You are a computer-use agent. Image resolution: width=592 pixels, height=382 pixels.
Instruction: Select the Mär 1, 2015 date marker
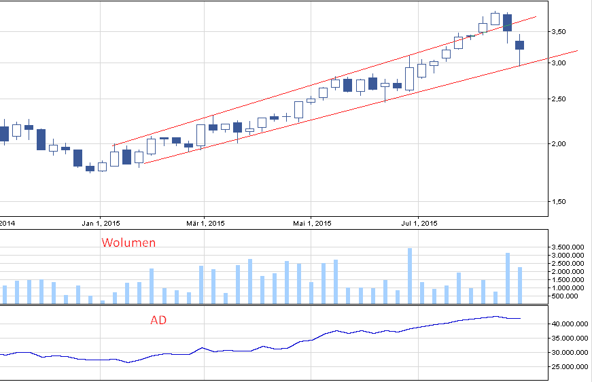tap(205, 222)
